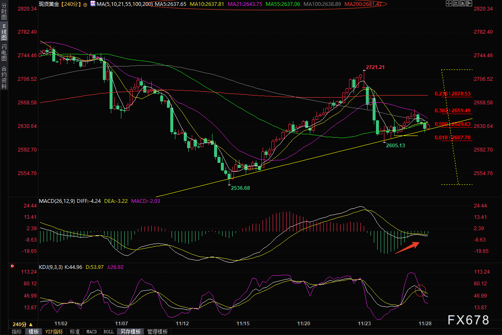
Task: Apply the MACD template button
Action: (x=91, y=332)
